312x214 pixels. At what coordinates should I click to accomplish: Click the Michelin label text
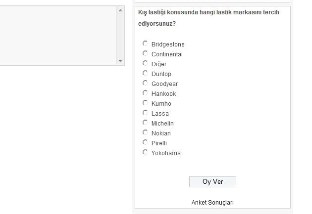coord(162,124)
